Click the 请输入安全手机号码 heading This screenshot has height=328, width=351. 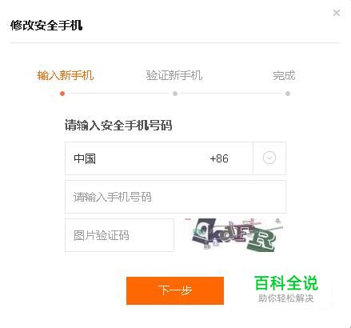point(118,125)
